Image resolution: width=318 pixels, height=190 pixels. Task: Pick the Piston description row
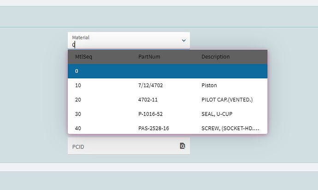coord(209,85)
